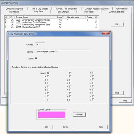134x134 pixels.
Task: Select LLCS - London Lorry Control Scheme row
Action: 51,22
